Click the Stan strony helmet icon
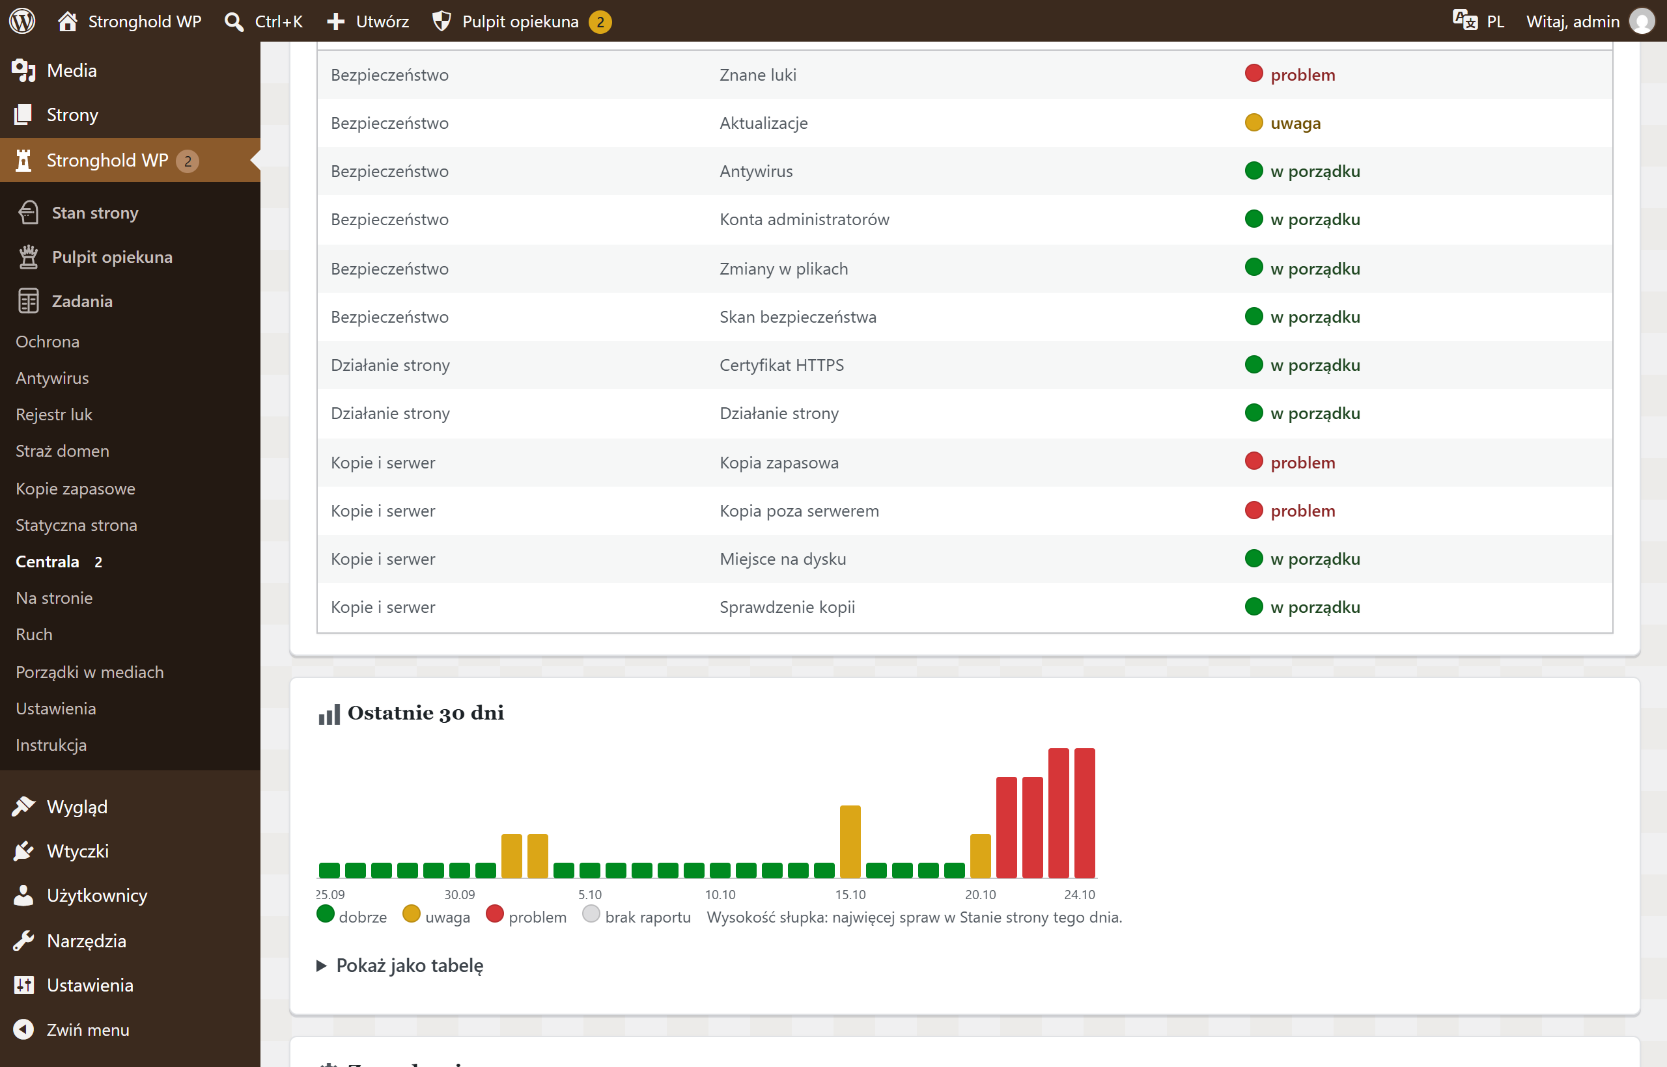The height and width of the screenshot is (1067, 1667). pyautogui.click(x=29, y=213)
